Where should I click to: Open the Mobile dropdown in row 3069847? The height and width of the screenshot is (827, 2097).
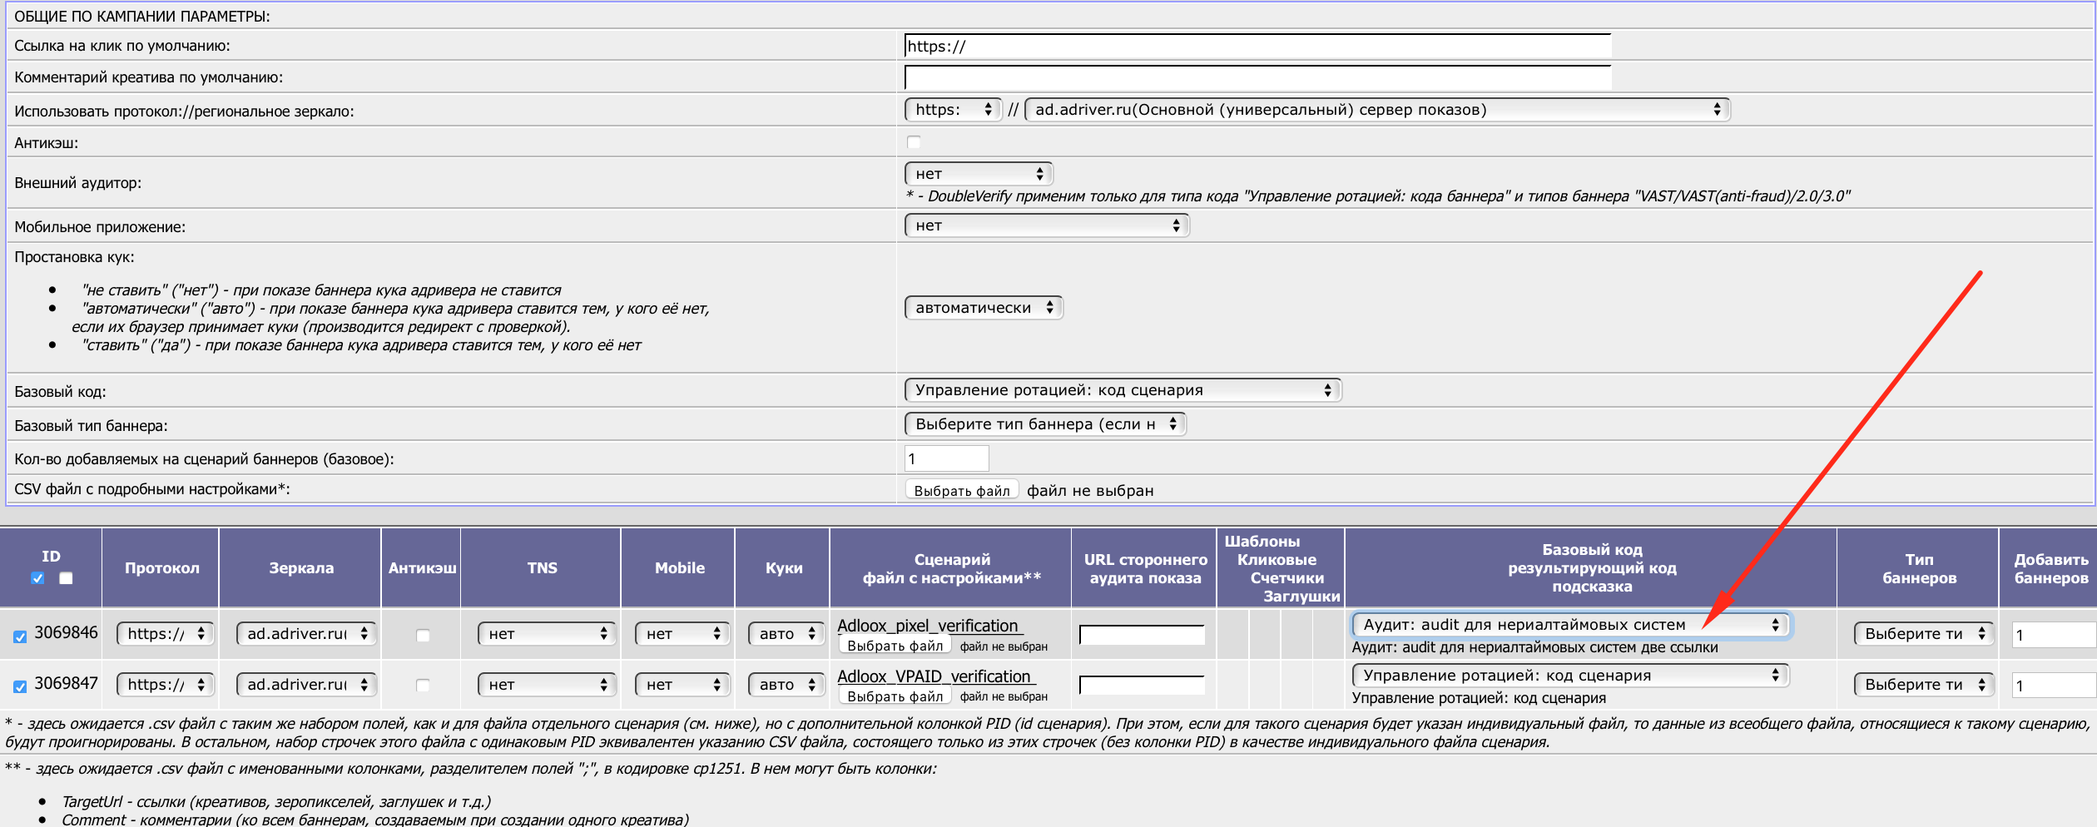pos(682,685)
